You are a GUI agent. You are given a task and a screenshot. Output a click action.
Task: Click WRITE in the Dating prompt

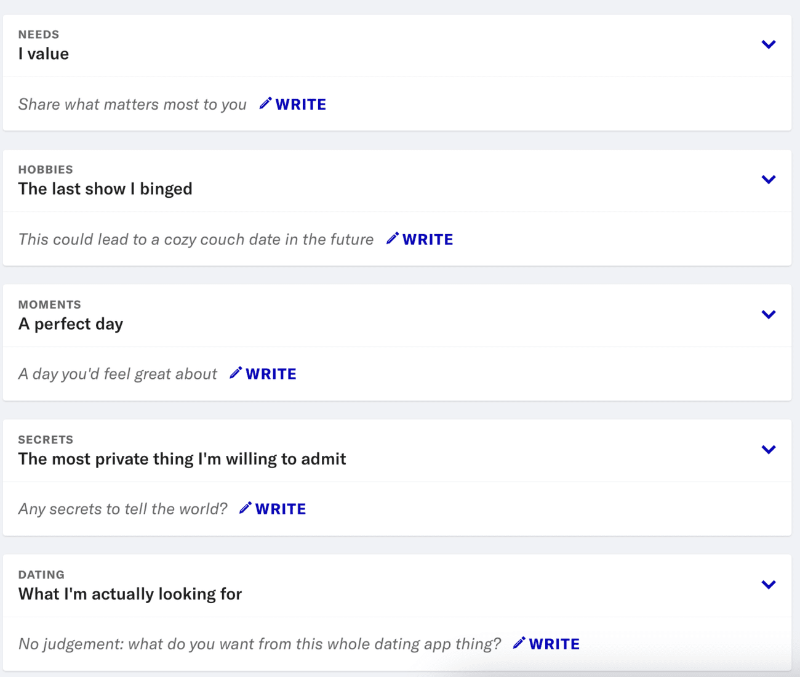point(554,643)
